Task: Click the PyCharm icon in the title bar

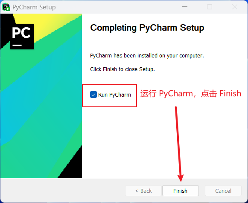Action: [x=6, y=7]
